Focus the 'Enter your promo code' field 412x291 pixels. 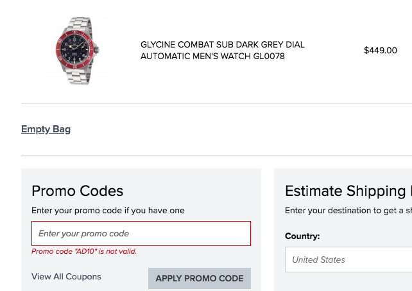(141, 234)
